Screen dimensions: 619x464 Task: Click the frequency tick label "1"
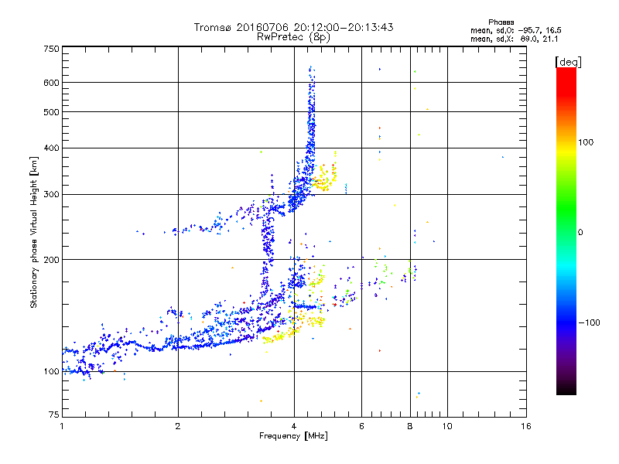[x=62, y=426]
